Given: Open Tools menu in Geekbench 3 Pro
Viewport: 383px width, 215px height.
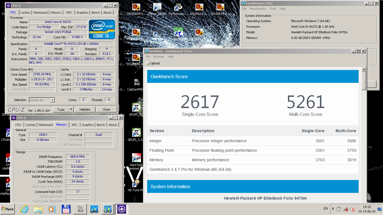Looking at the screenshot, I should pos(273,9).
